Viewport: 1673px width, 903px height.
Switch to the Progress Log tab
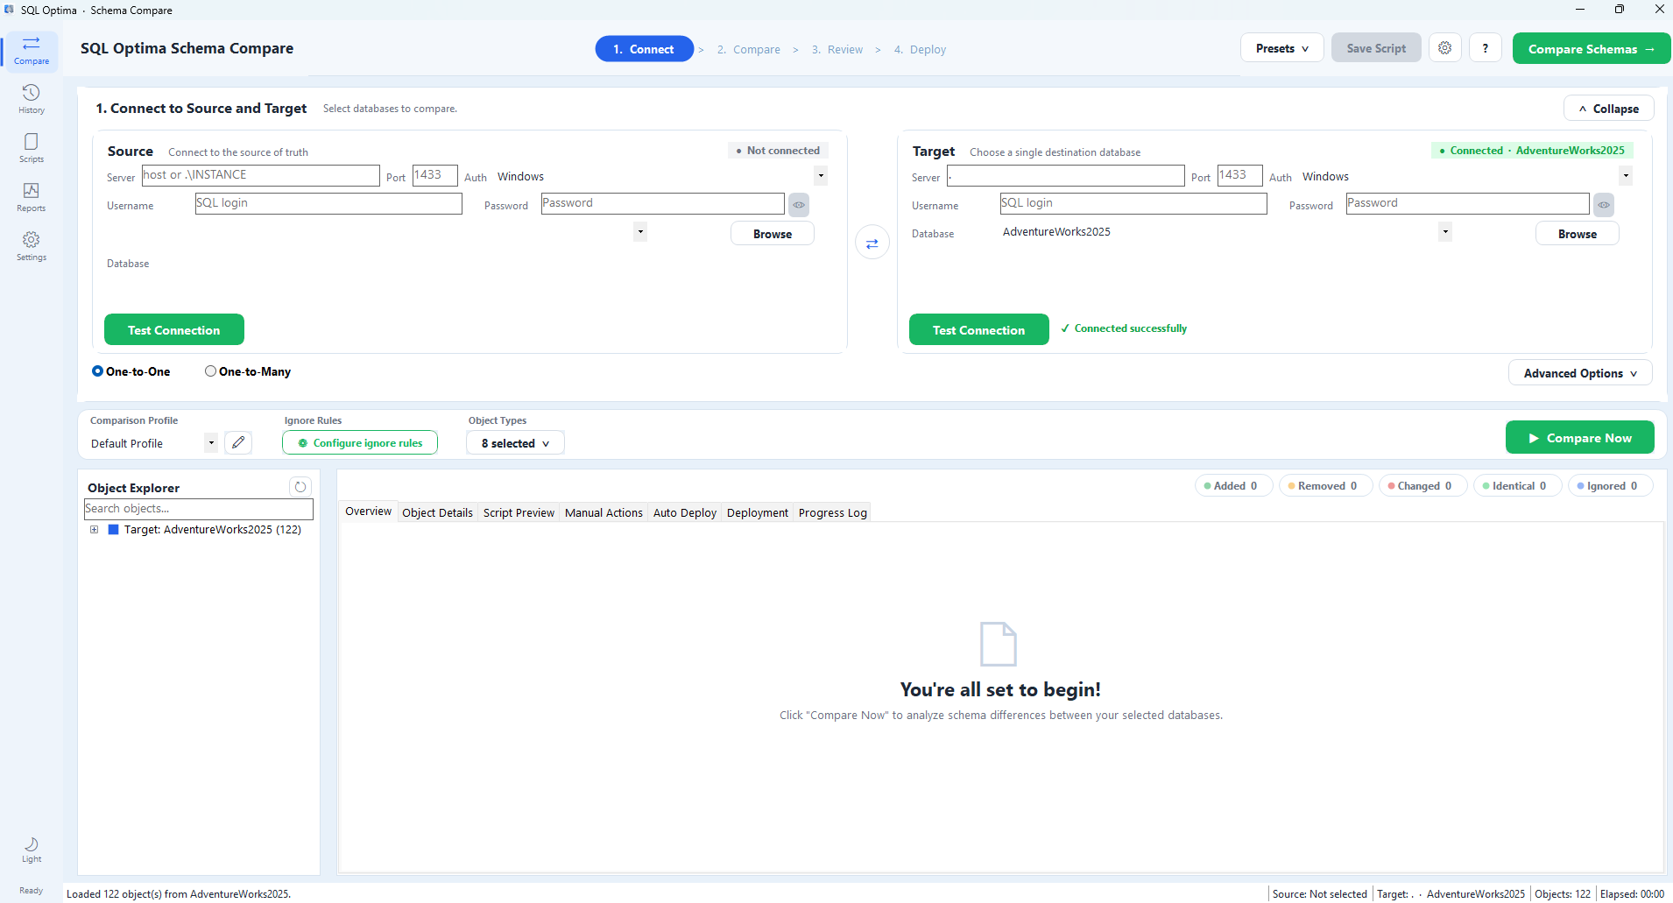[833, 512]
